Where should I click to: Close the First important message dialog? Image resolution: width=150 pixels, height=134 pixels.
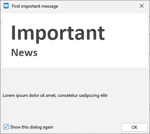[142, 6]
